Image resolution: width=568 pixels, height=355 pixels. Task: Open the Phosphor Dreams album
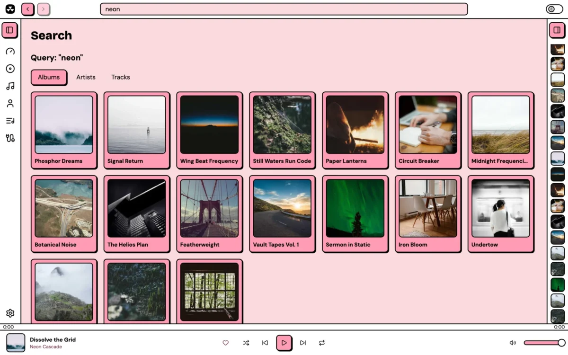click(x=64, y=130)
